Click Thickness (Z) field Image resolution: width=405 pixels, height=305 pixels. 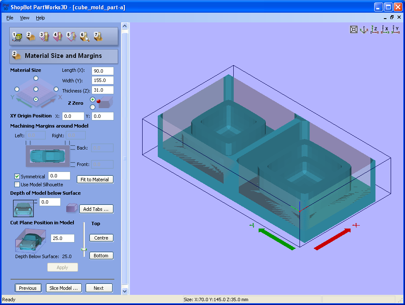tap(103, 90)
